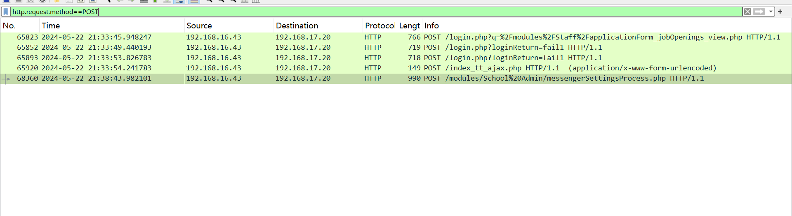Select packet 68360 messengerSettingsProcess.php POST
Screen dimensions: 792x216
(371, 79)
